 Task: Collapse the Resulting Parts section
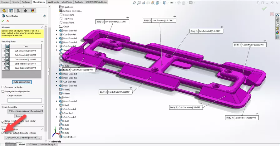coord(42,41)
